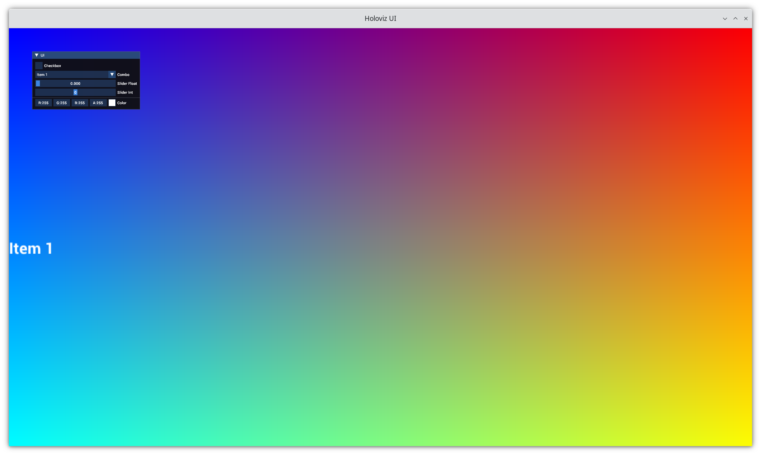761x455 pixels.
Task: Select the R:255 red channel field
Action: click(x=43, y=103)
